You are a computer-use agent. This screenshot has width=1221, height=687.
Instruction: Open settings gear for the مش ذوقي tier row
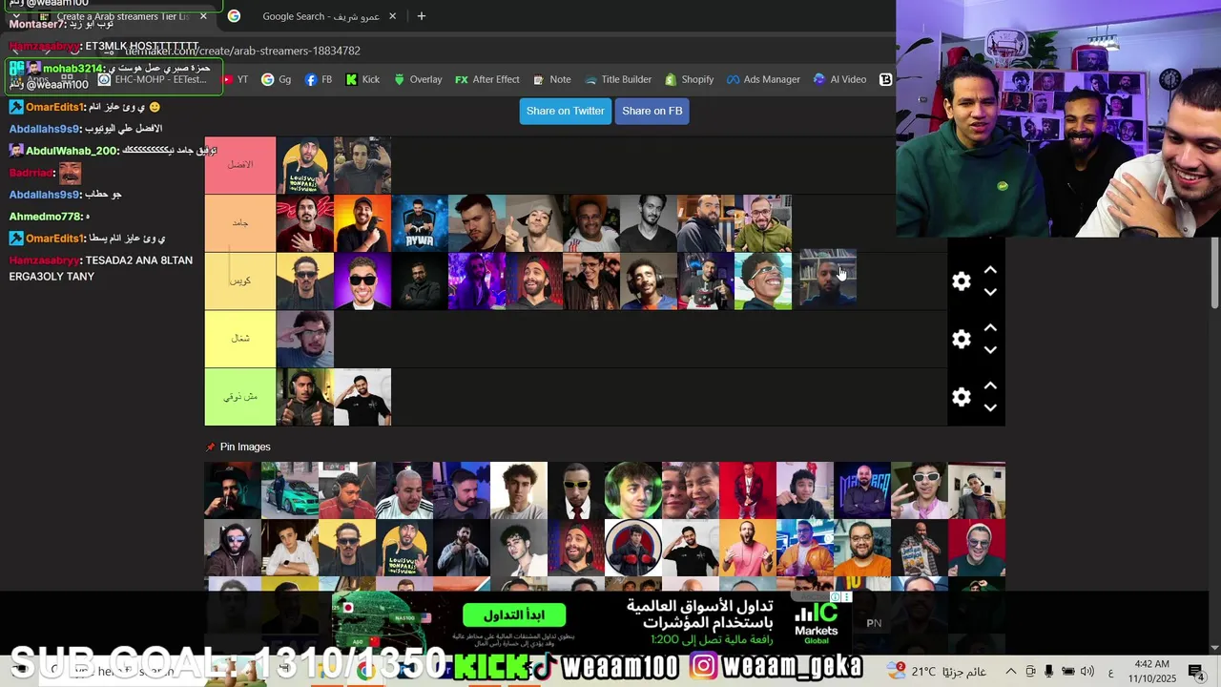(x=962, y=397)
